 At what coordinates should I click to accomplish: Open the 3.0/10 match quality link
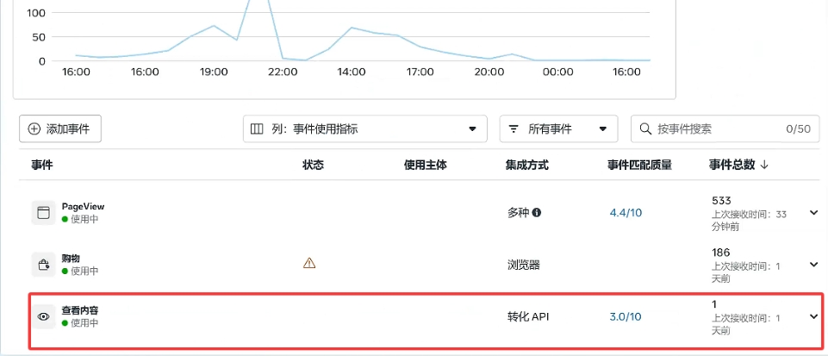click(626, 316)
